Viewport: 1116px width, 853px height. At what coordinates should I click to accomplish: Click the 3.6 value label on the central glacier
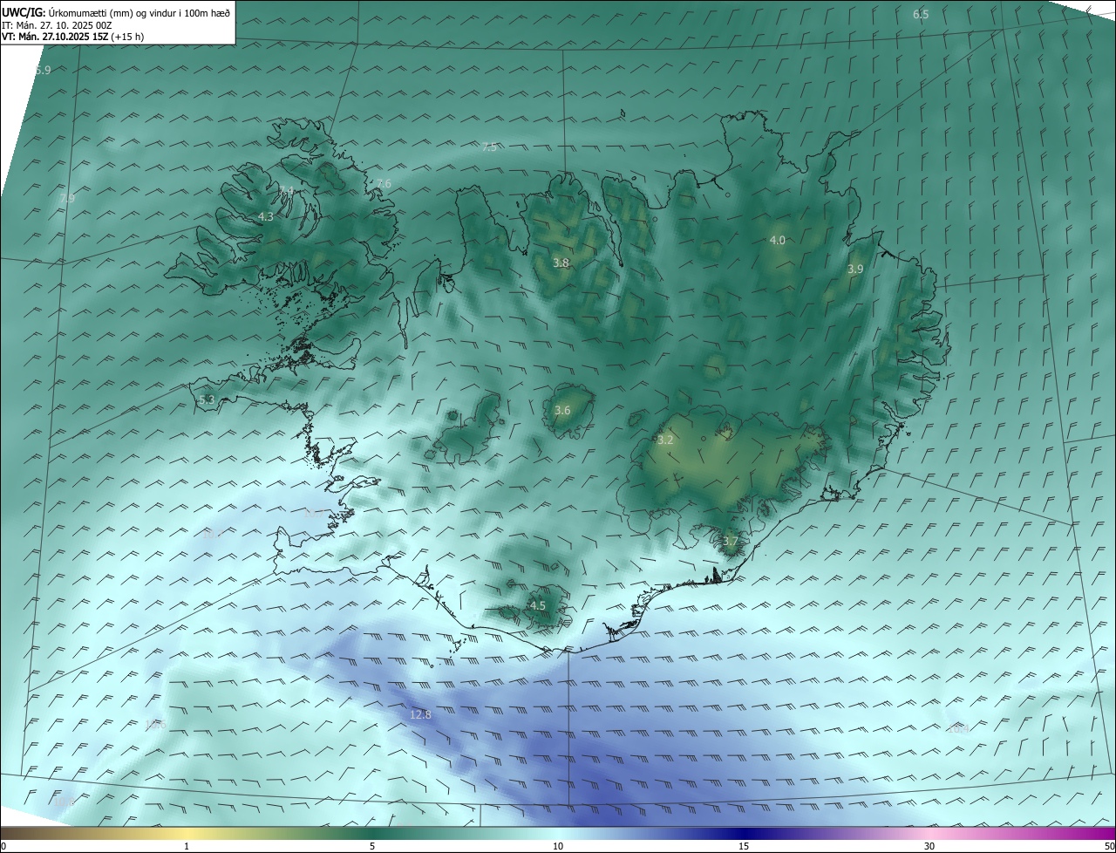[x=562, y=410]
